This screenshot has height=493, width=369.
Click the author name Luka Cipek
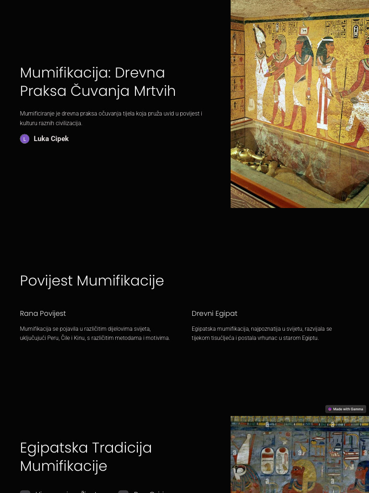click(x=51, y=139)
